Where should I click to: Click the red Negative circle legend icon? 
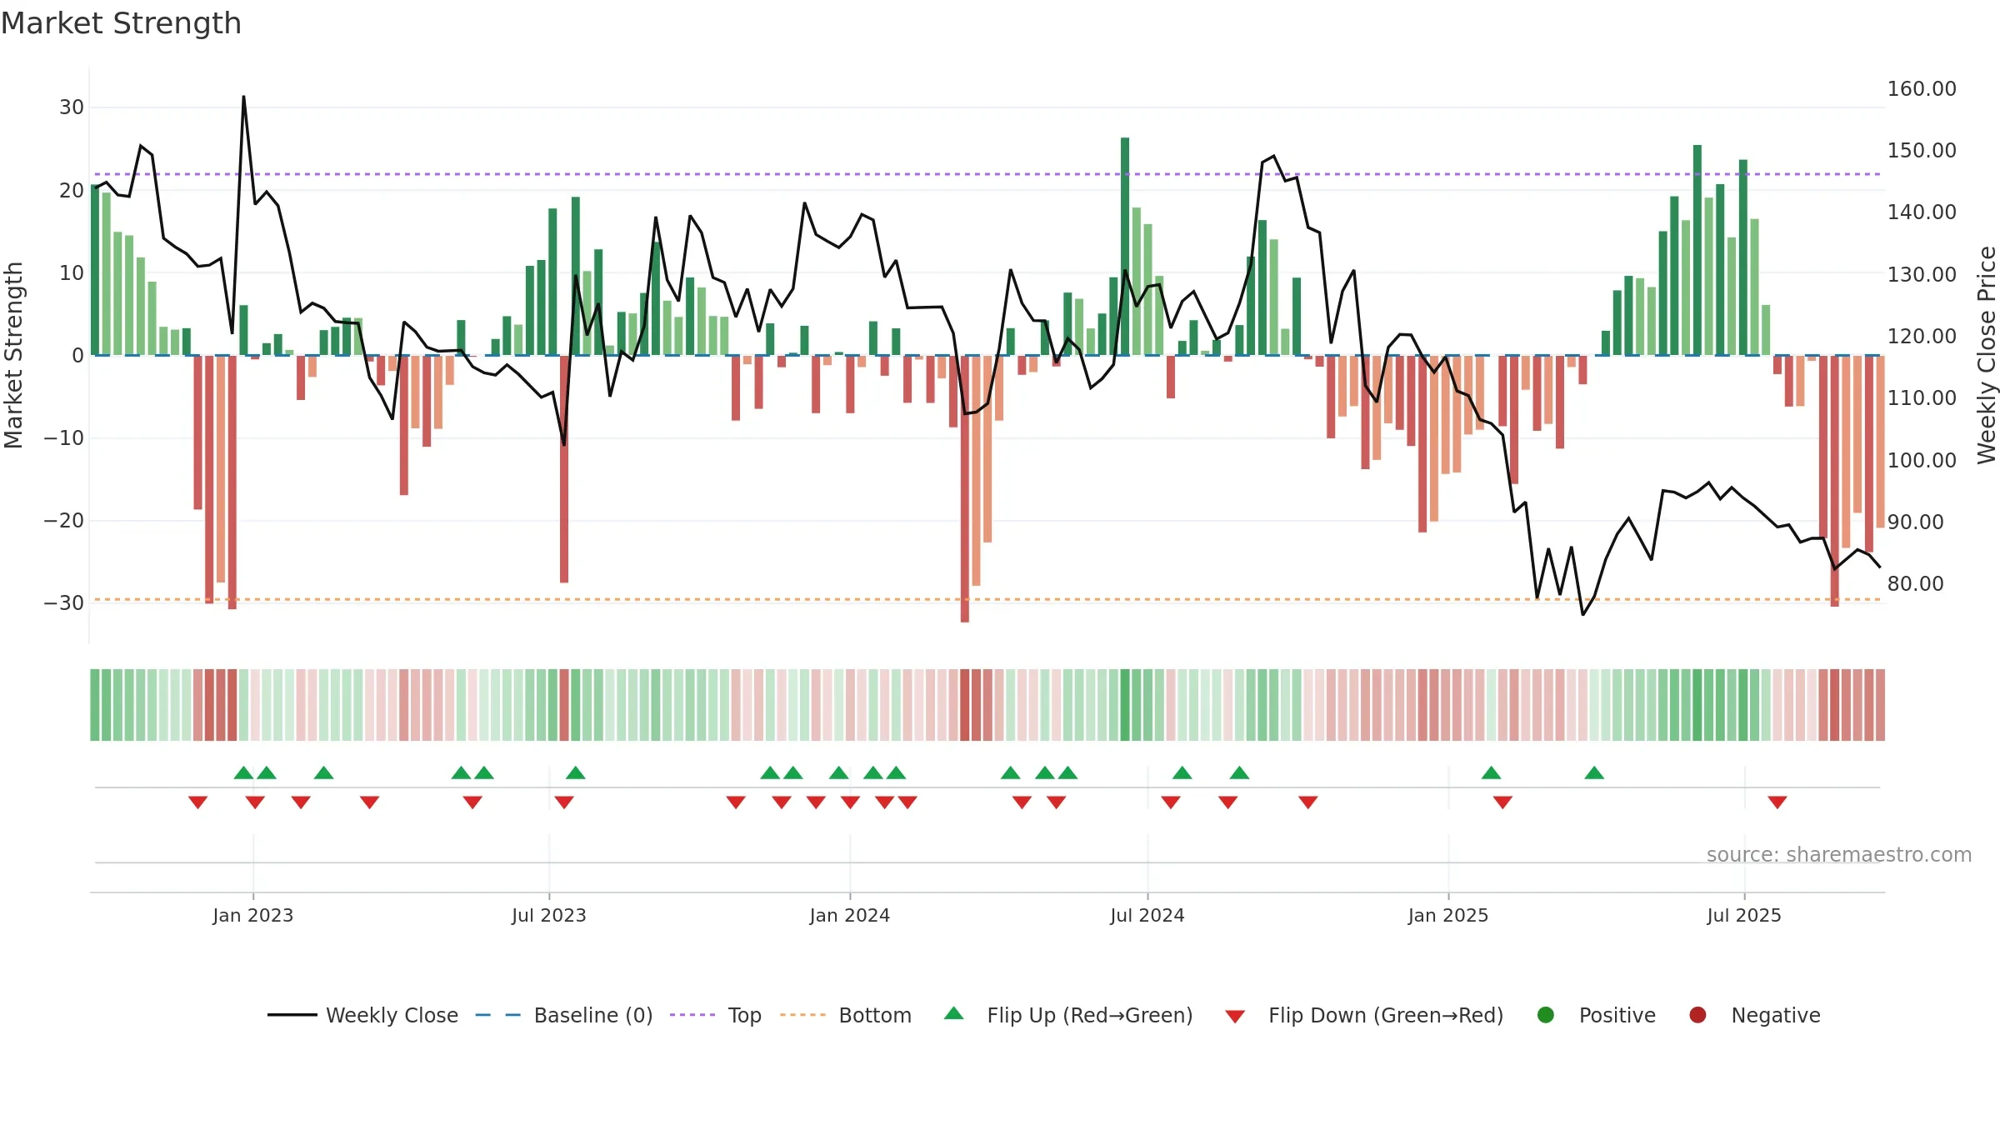pyautogui.click(x=1697, y=1015)
